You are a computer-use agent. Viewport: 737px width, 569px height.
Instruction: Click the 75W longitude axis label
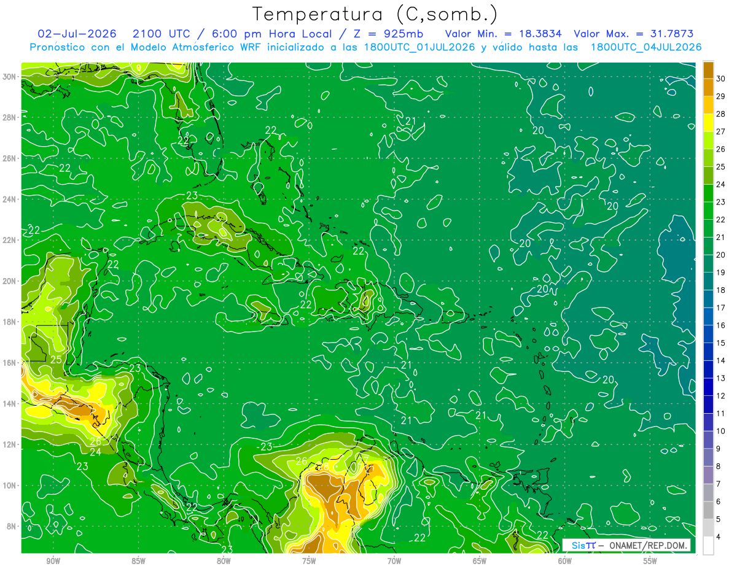click(309, 561)
